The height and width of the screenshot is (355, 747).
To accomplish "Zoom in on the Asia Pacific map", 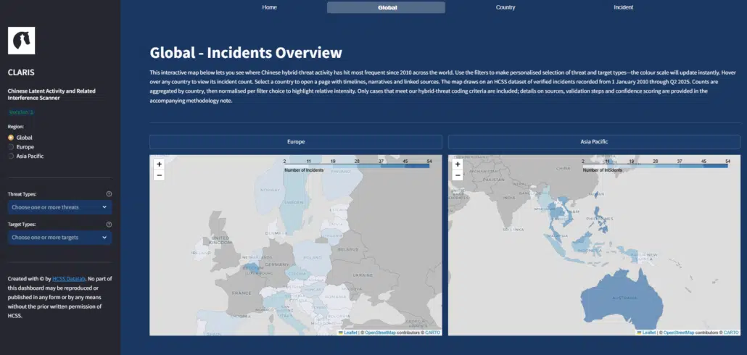I will click(x=458, y=164).
